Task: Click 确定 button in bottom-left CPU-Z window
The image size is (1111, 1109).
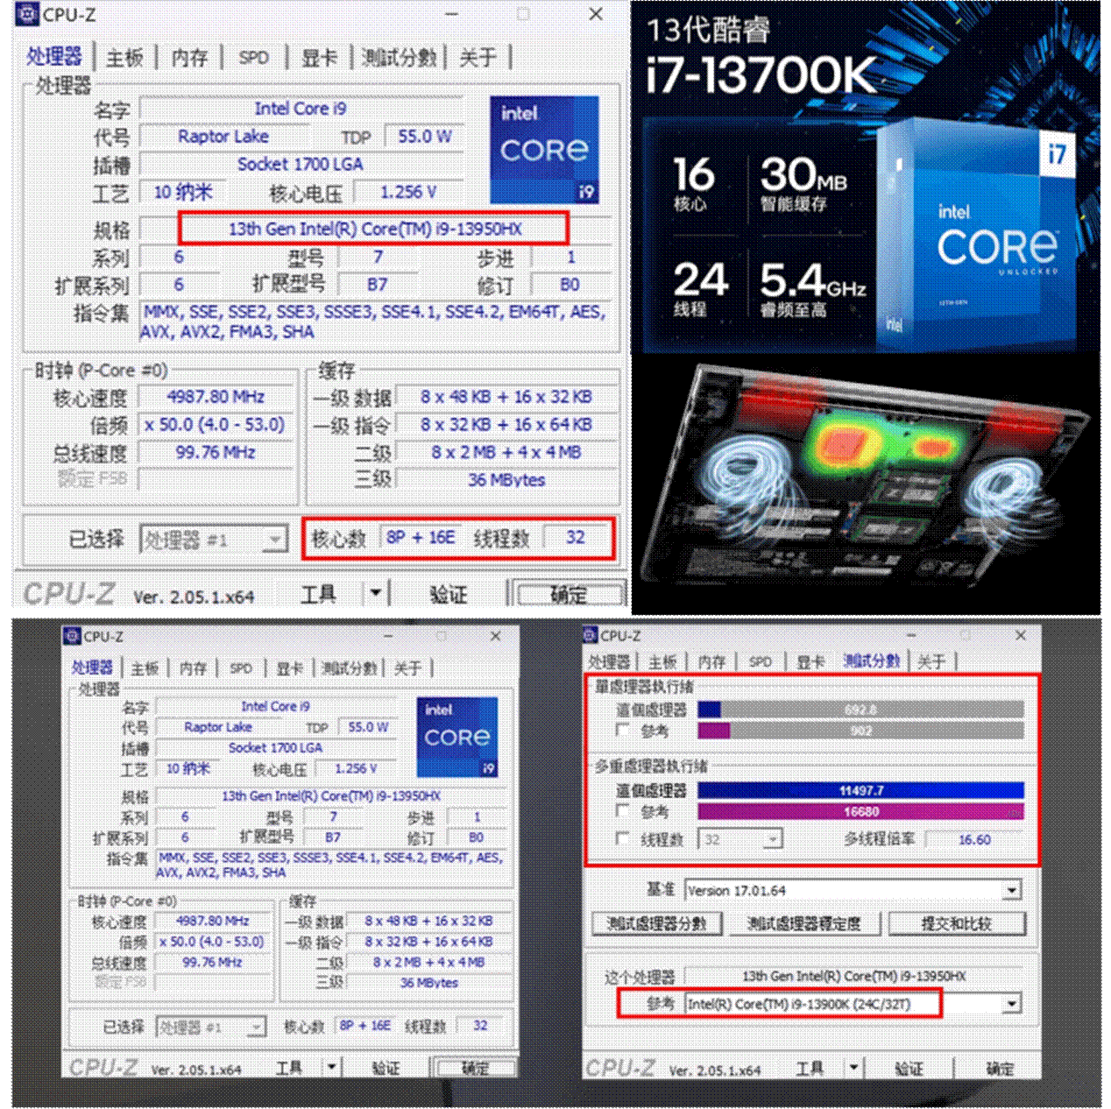Action: coord(476,1068)
